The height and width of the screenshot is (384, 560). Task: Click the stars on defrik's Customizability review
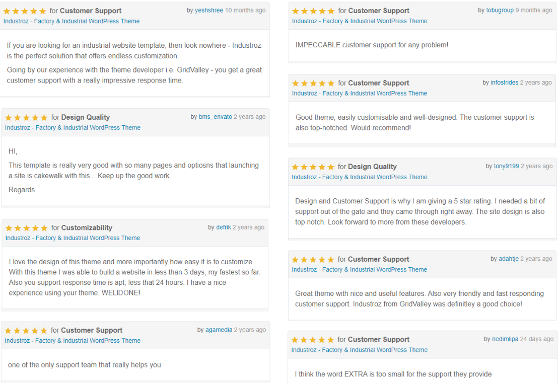point(27,228)
